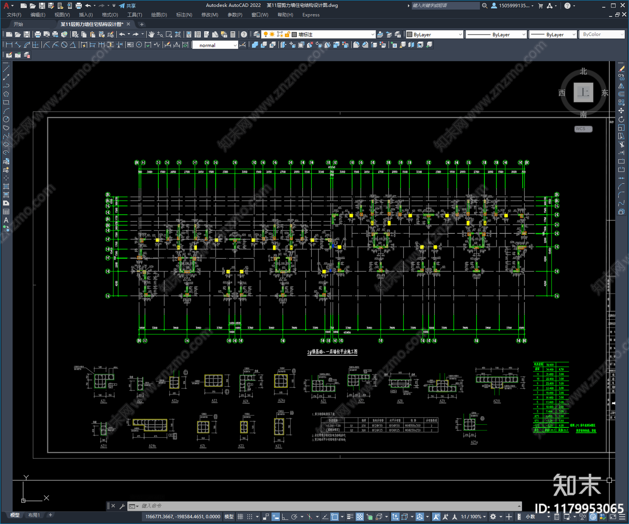Open the ByLayer color dropdown
Image resolution: width=629 pixels, height=524 pixels.
tap(434, 35)
